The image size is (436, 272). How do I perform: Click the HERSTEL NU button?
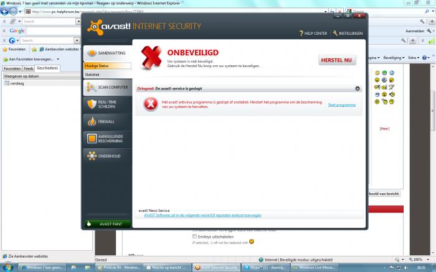point(337,60)
